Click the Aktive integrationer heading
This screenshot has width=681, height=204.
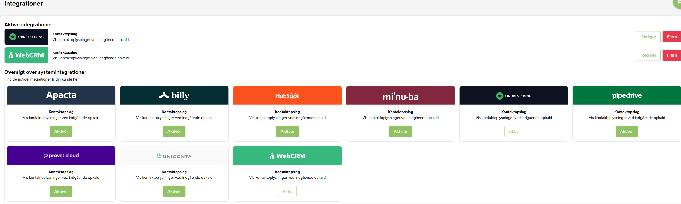pyautogui.click(x=28, y=24)
